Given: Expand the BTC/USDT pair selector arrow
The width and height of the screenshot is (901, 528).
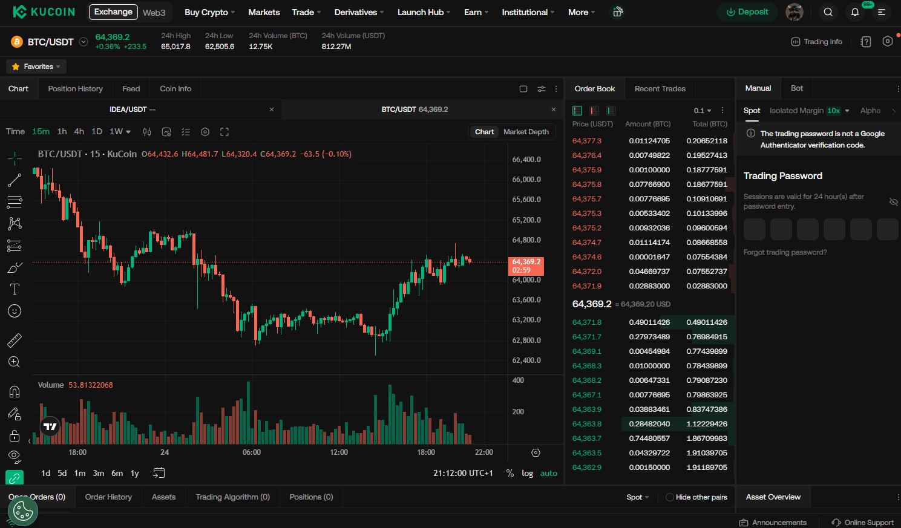Looking at the screenshot, I should (x=84, y=42).
